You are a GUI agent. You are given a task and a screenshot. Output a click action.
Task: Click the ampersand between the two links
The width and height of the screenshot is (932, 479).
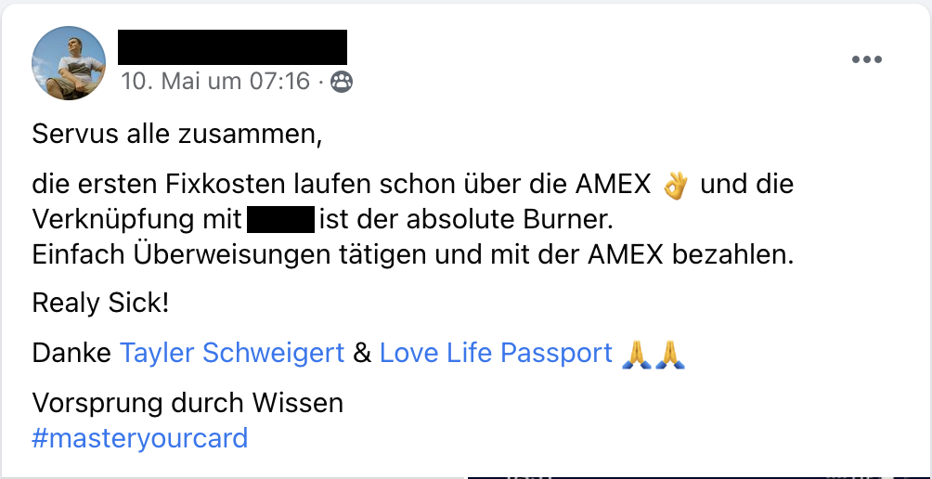pos(362,353)
